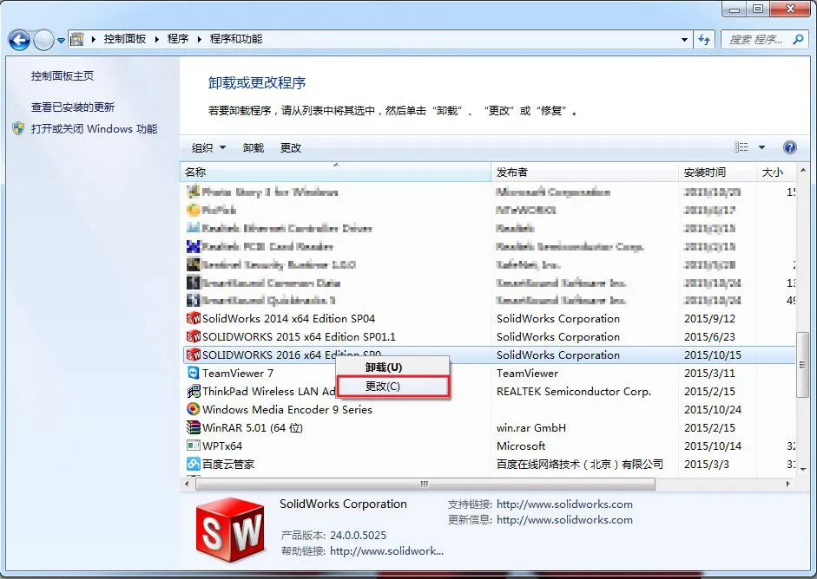The height and width of the screenshot is (579, 817).
Task: Click the horizontal scrollbar thumb
Action: [425, 484]
